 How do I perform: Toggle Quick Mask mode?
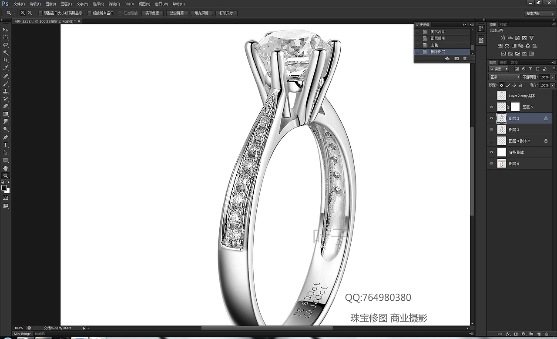(x=6, y=198)
